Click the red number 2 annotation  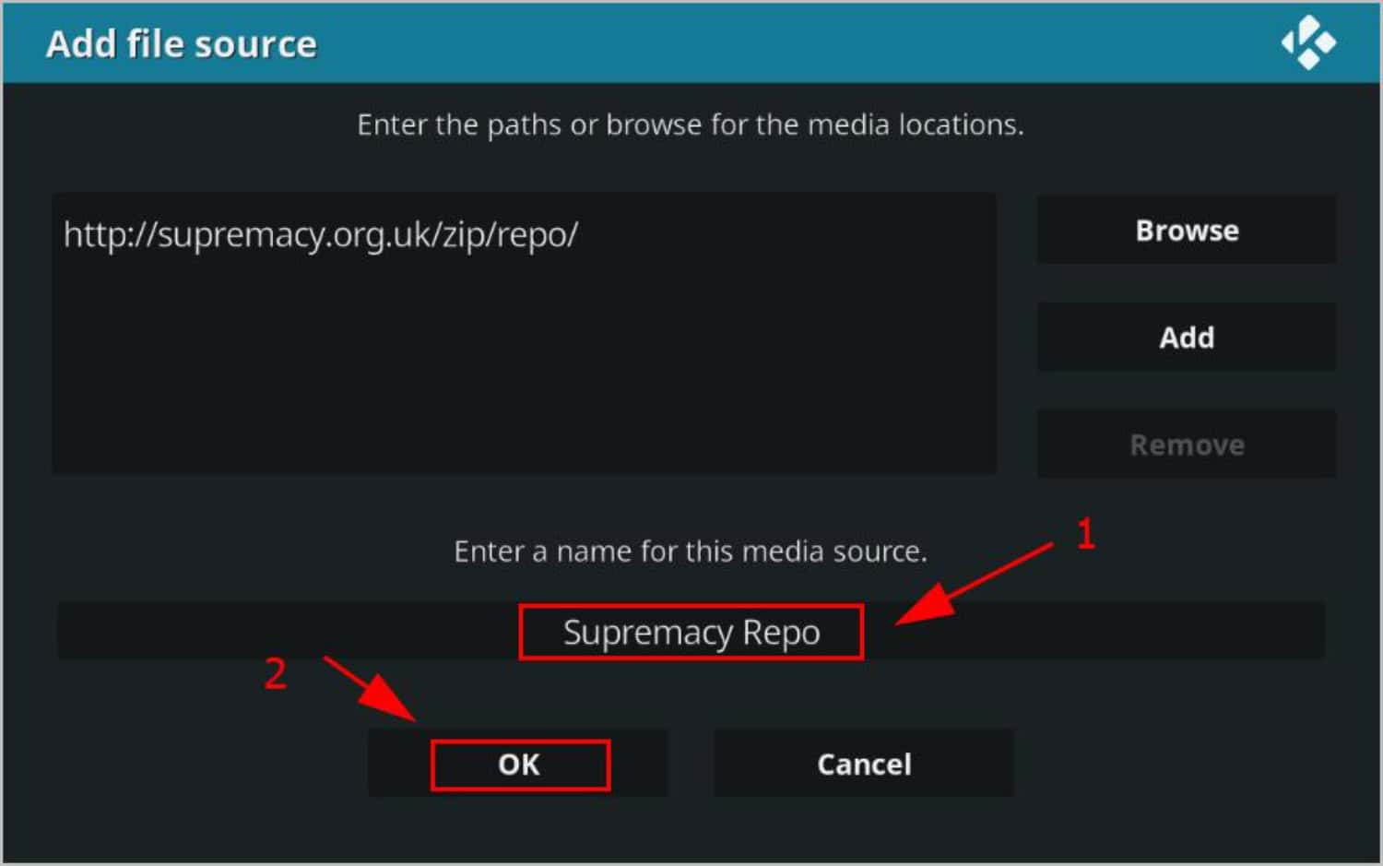tap(275, 673)
